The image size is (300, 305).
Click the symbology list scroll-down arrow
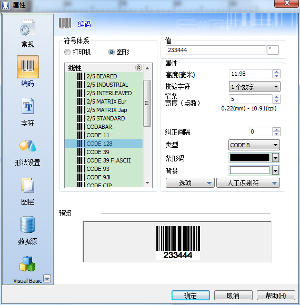pyautogui.click(x=147, y=182)
